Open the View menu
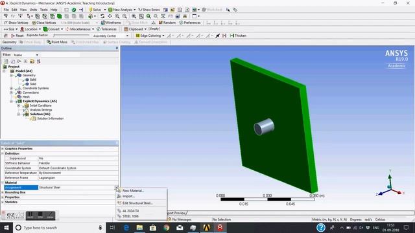This screenshot has width=415, height=233. click(x=23, y=10)
